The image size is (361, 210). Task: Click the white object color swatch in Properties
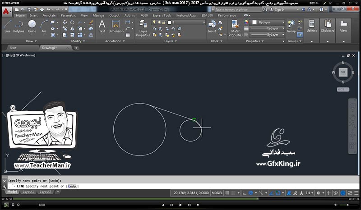pyautogui.click(x=254, y=23)
